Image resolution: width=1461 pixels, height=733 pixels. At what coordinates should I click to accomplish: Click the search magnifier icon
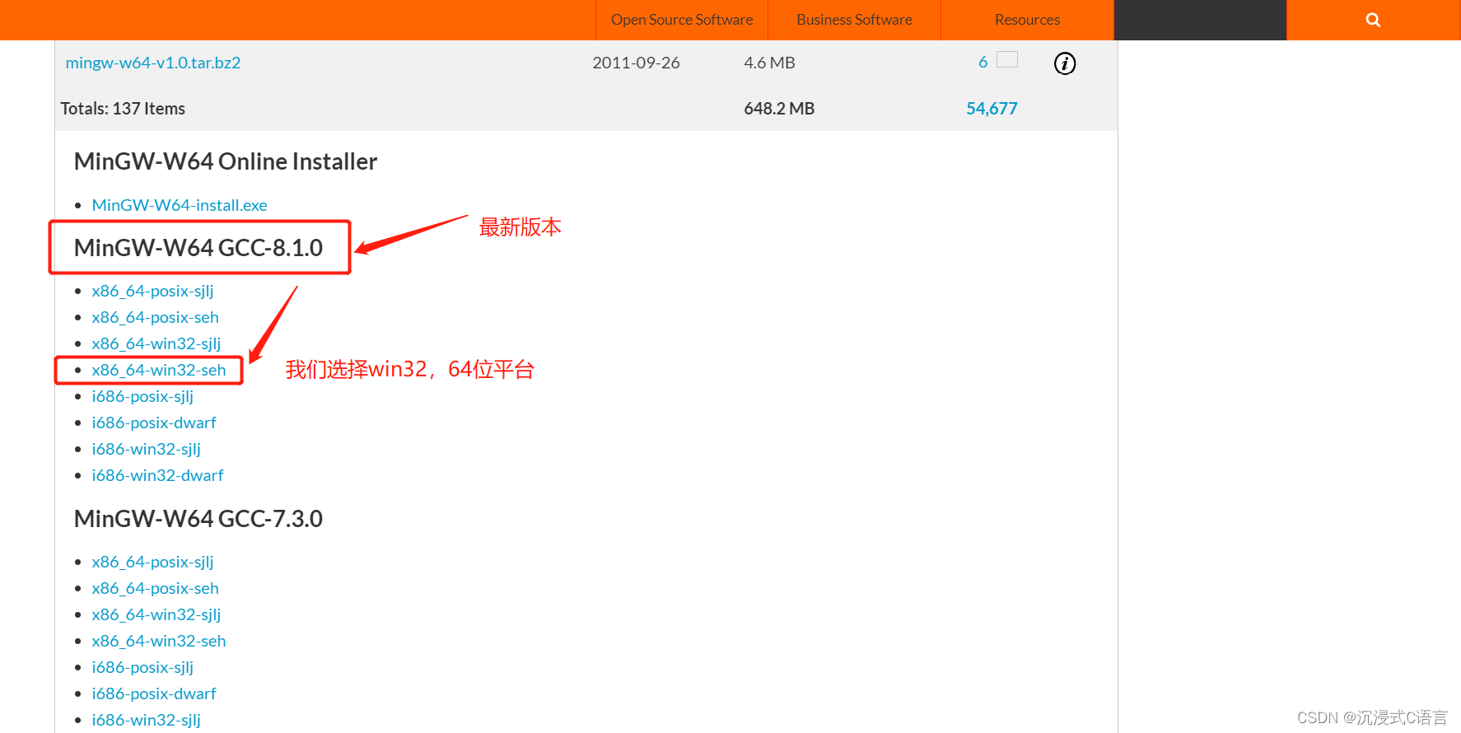pos(1373,20)
